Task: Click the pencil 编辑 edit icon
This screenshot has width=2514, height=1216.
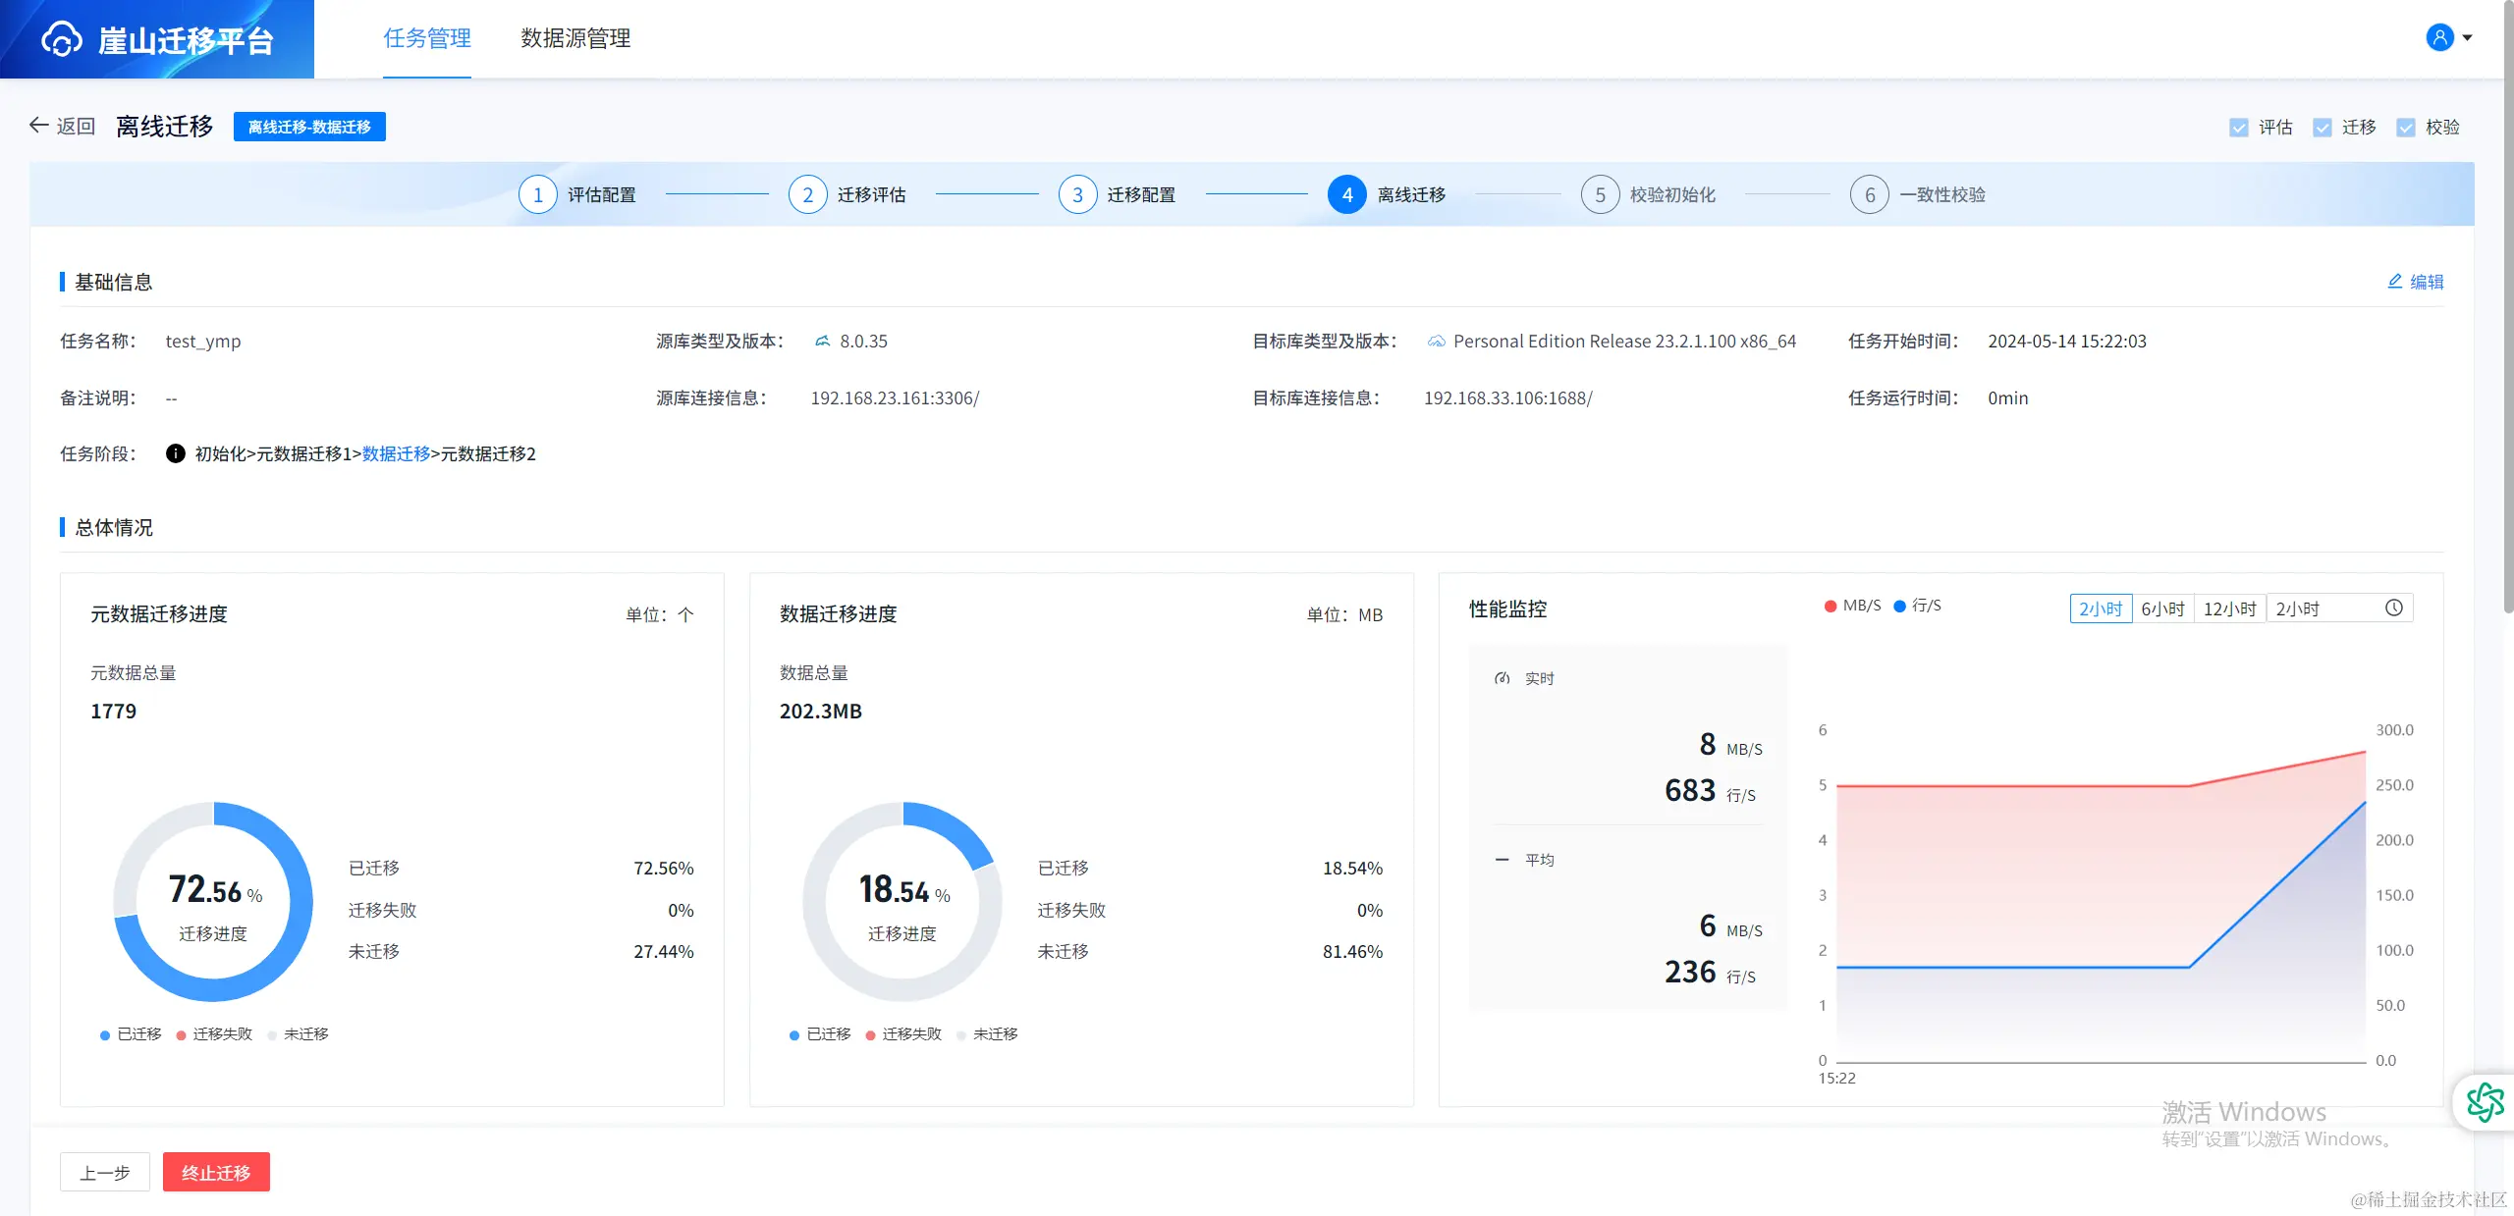Action: [x=2395, y=282]
